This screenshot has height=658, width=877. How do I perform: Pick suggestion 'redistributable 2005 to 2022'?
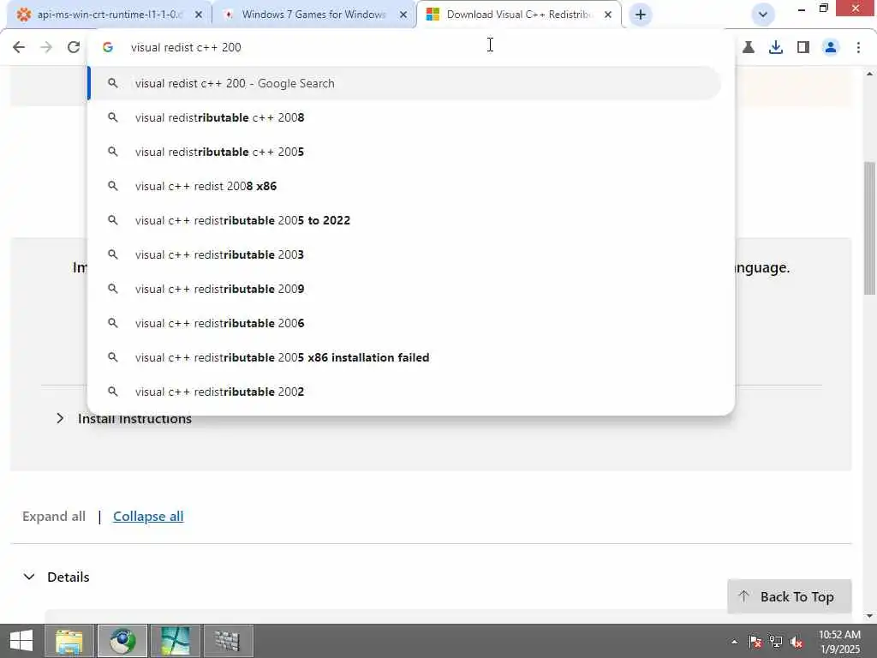[405, 220]
